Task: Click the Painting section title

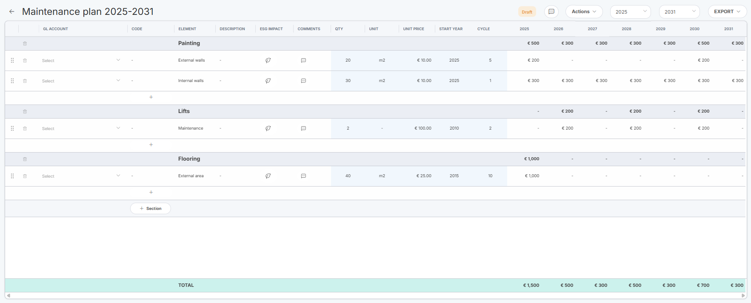Action: tap(189, 43)
